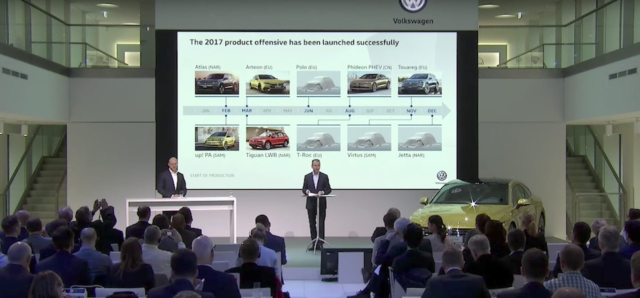Click the "Phideon PHEV (CN)" label
Viewport: 640px width, 298px height.
[x=369, y=67]
